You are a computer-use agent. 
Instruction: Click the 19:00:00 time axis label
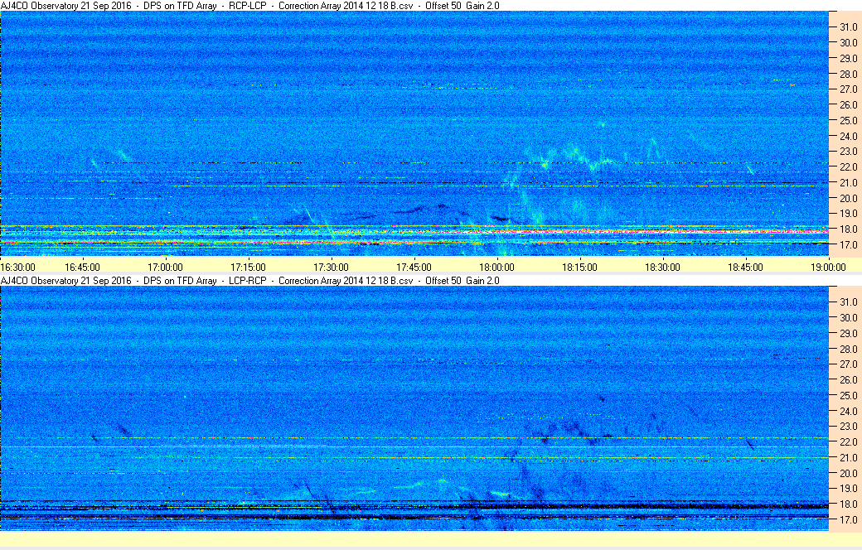(x=829, y=267)
